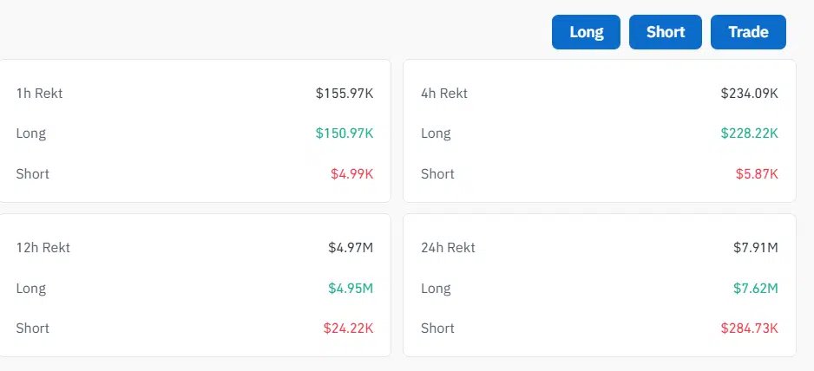Viewport: 814px width, 371px height.
Task: Select the 4h Rekt total $234.09K
Action: [x=749, y=94]
